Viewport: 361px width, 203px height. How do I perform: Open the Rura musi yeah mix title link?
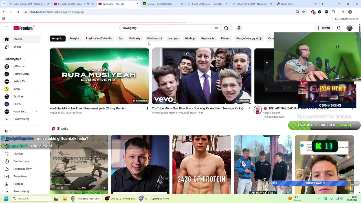pyautogui.click(x=87, y=108)
